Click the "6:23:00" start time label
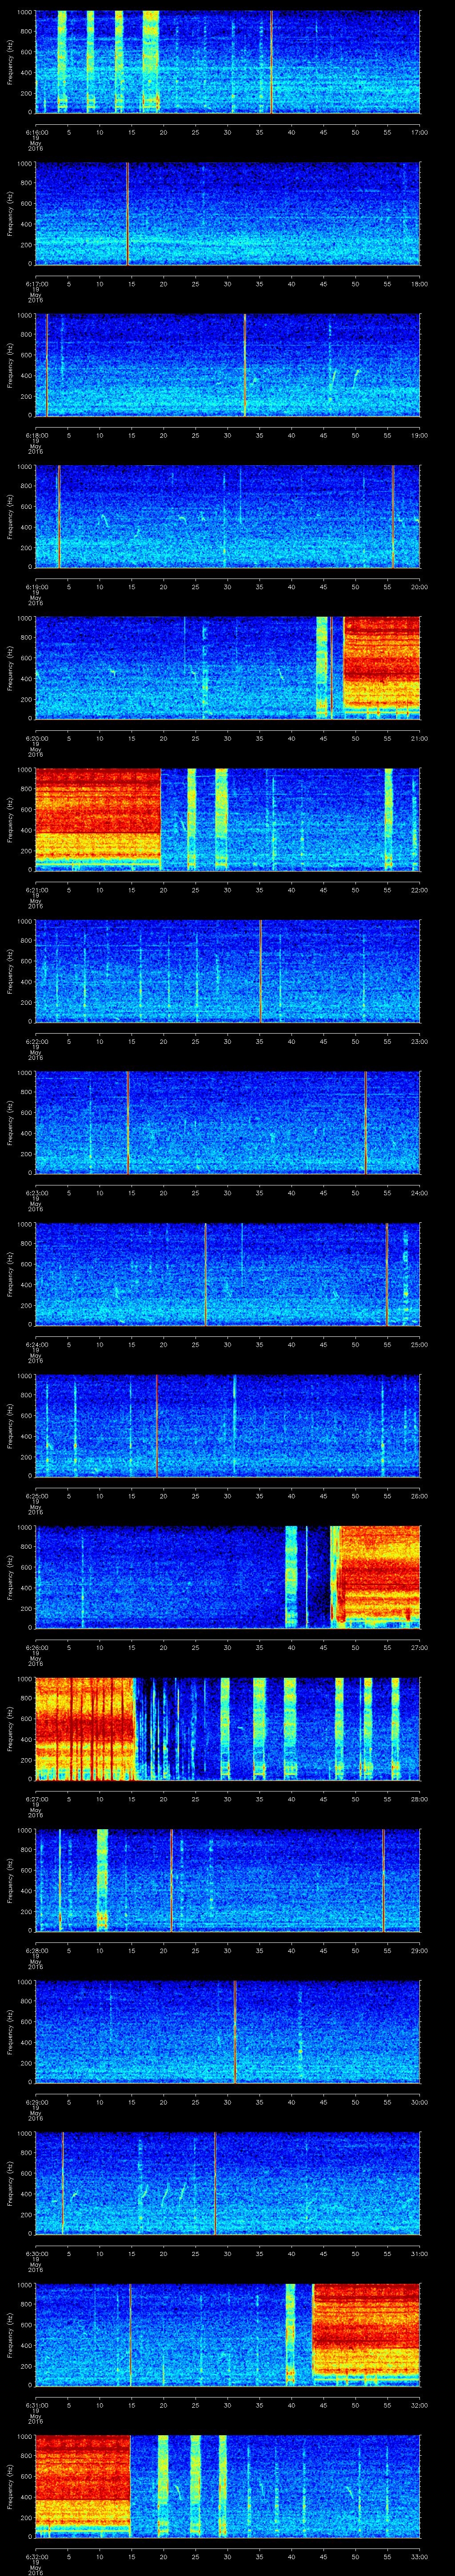The image size is (455, 2576). coord(36,1192)
